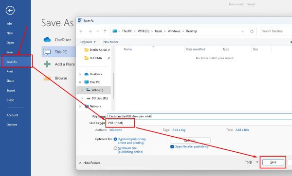
Task: Open the Info page
Action: pos(9,24)
